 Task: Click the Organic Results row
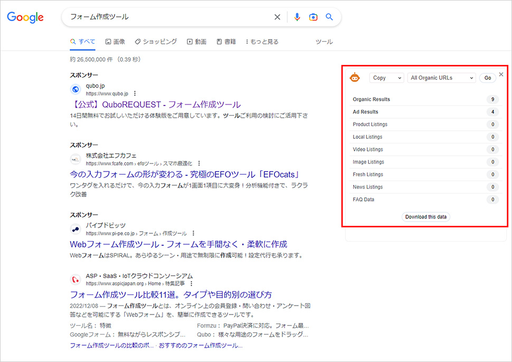point(425,99)
